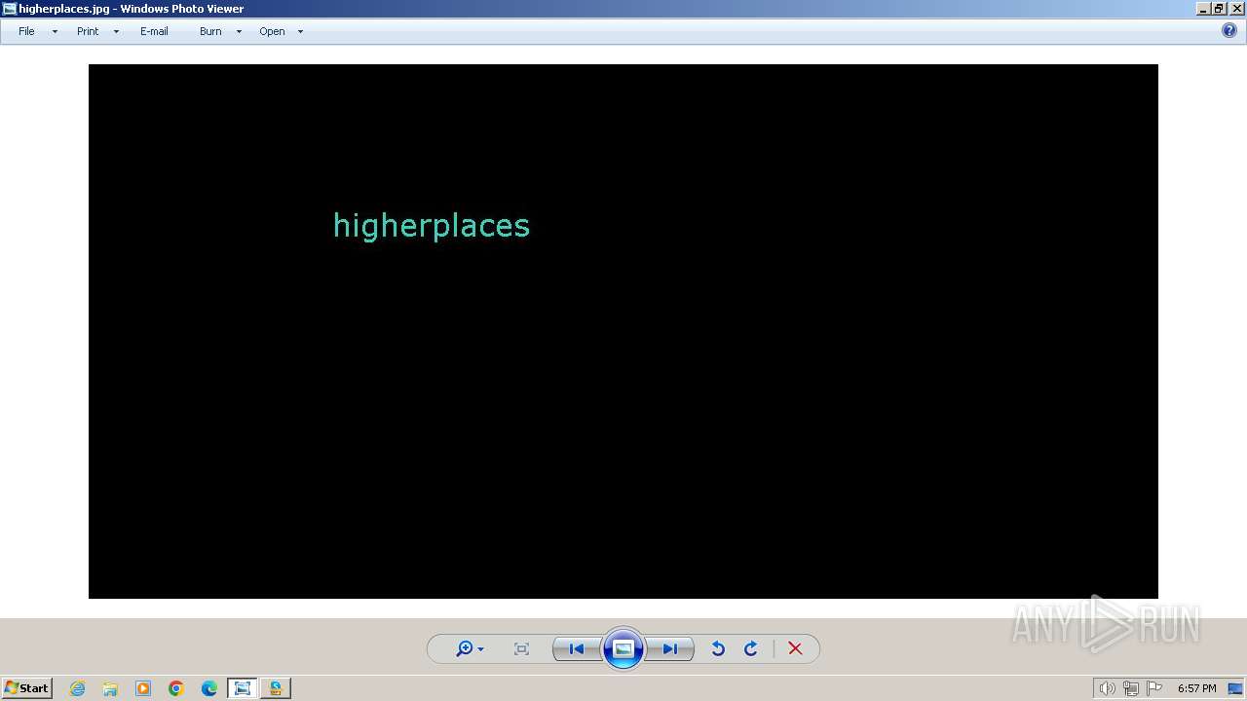Open the Print menu
This screenshot has height=701, width=1247.
(x=88, y=31)
